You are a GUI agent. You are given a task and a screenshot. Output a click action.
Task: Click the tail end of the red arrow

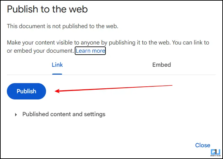[171, 85]
